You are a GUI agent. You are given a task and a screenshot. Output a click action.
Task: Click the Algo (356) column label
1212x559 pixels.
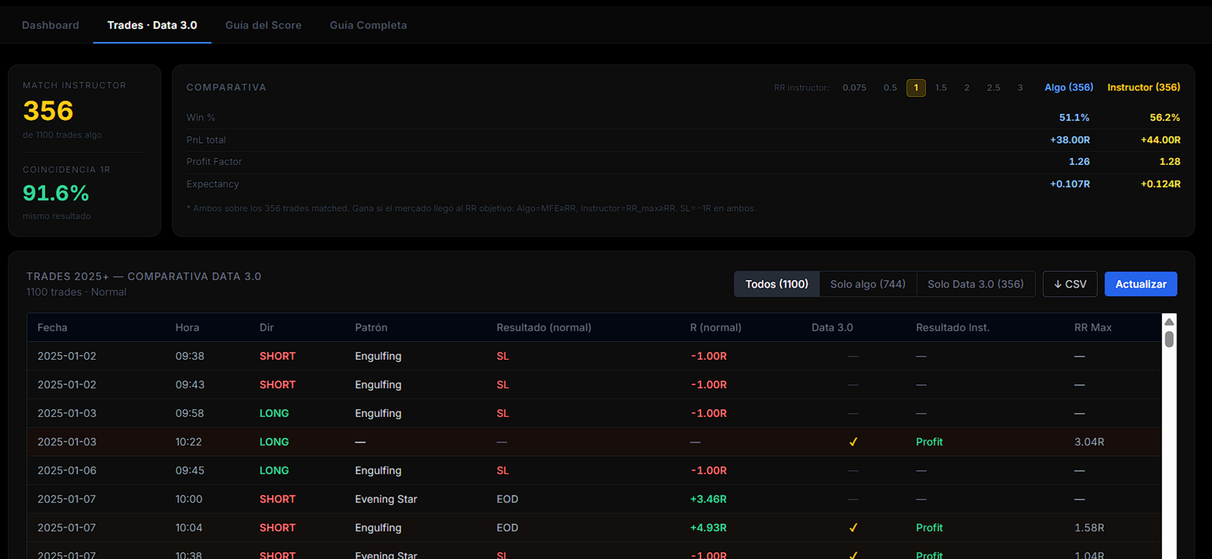[1069, 87]
